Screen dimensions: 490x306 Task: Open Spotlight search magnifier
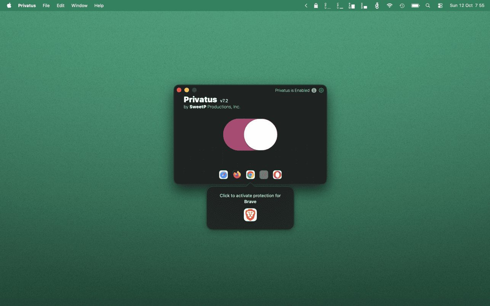[x=428, y=6]
